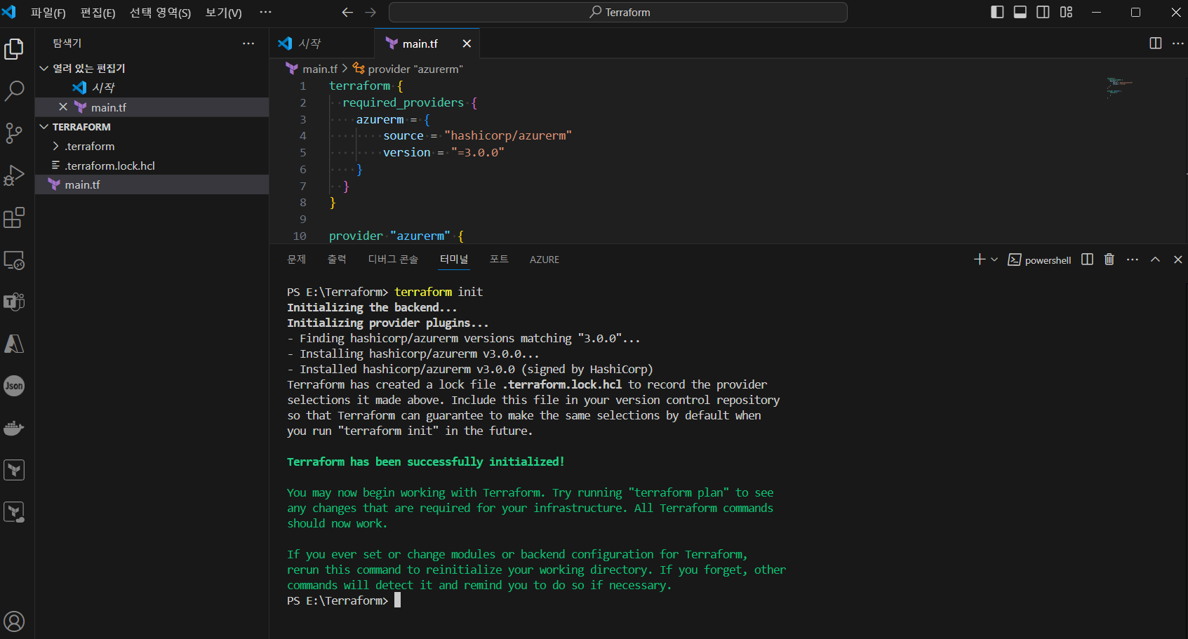1188x639 pixels.
Task: Open Remote Explorer view
Action: [x=14, y=260]
